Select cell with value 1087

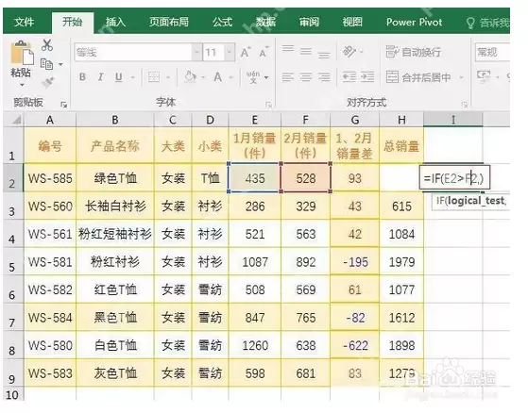click(255, 262)
